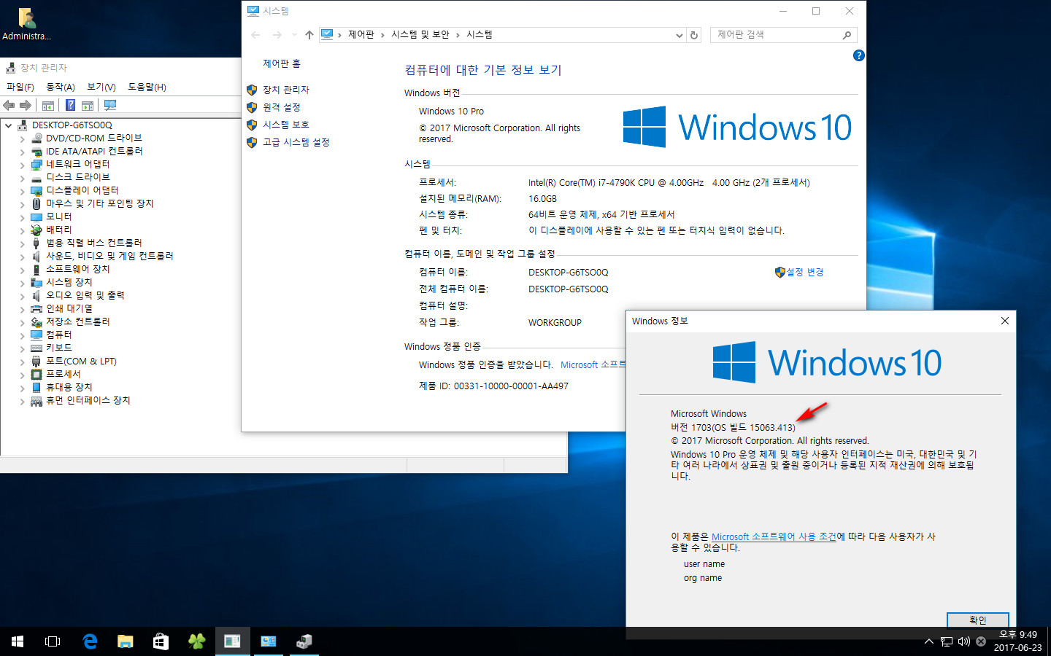This screenshot has height=656, width=1051.
Task: Click the 네트워크 어댑터 icon
Action: pyautogui.click(x=36, y=164)
